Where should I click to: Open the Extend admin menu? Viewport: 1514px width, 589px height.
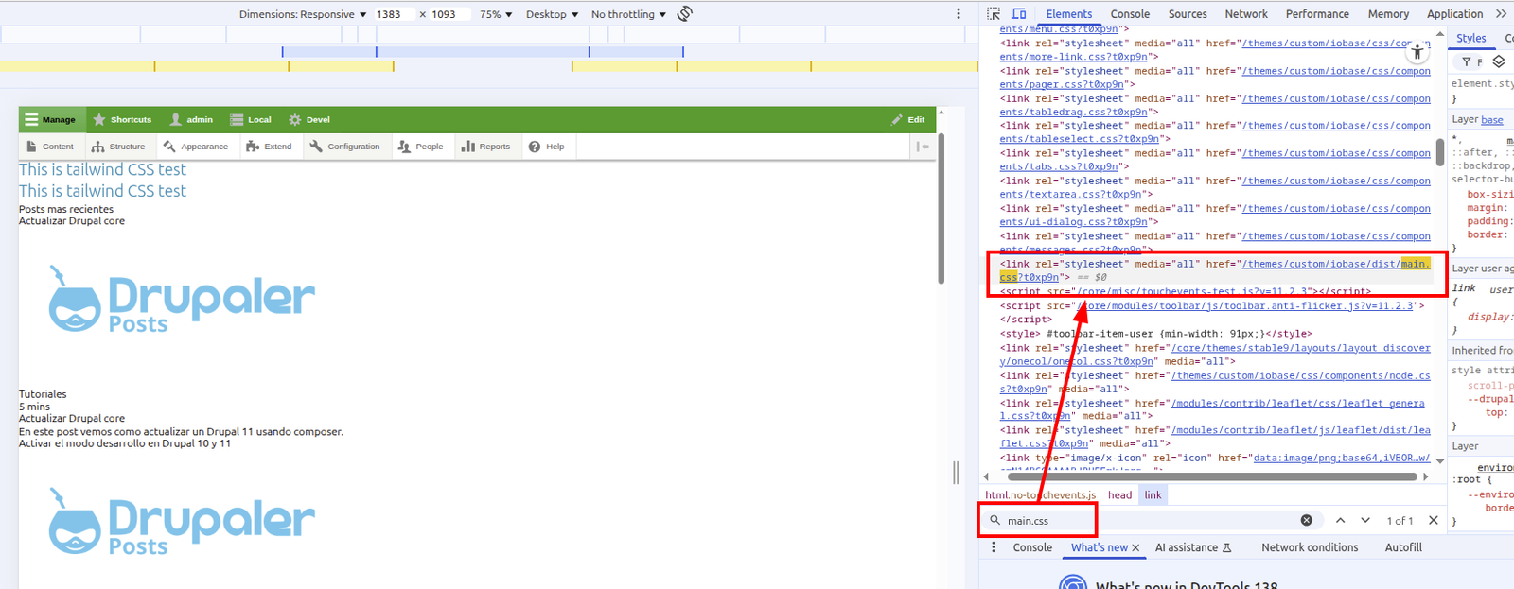[x=269, y=147]
